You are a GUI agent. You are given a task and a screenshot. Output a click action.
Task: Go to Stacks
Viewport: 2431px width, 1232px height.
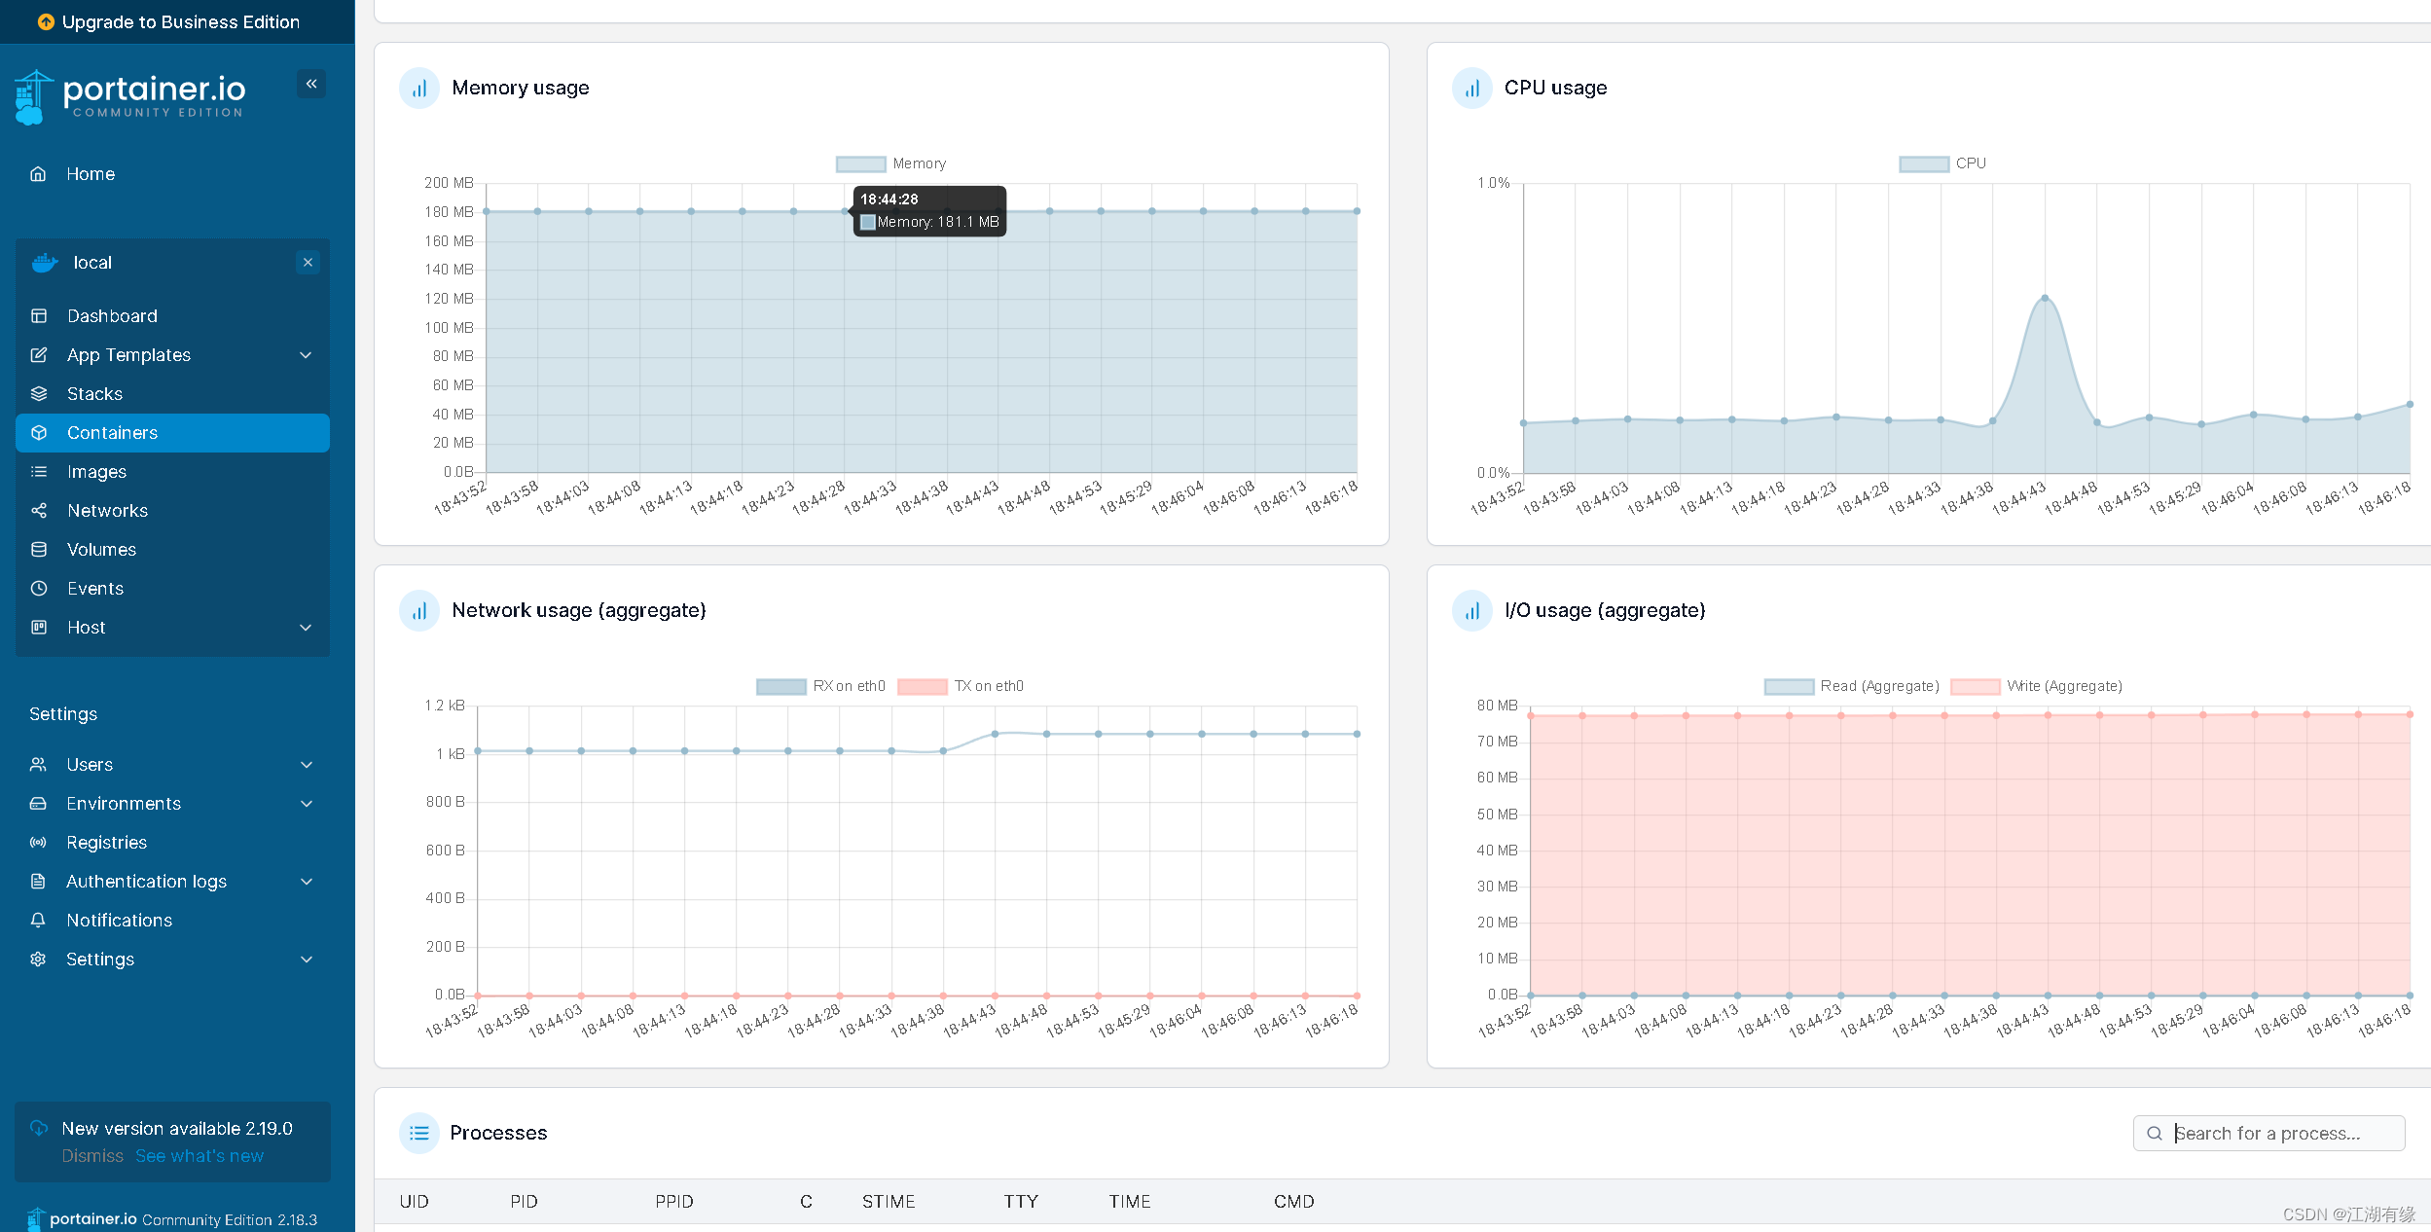(94, 394)
